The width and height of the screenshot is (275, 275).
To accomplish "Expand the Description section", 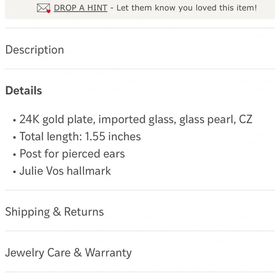I will 140,50.
